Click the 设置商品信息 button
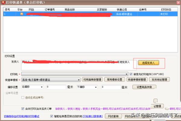This screenshot has height=121, width=181. pyautogui.click(x=146, y=87)
